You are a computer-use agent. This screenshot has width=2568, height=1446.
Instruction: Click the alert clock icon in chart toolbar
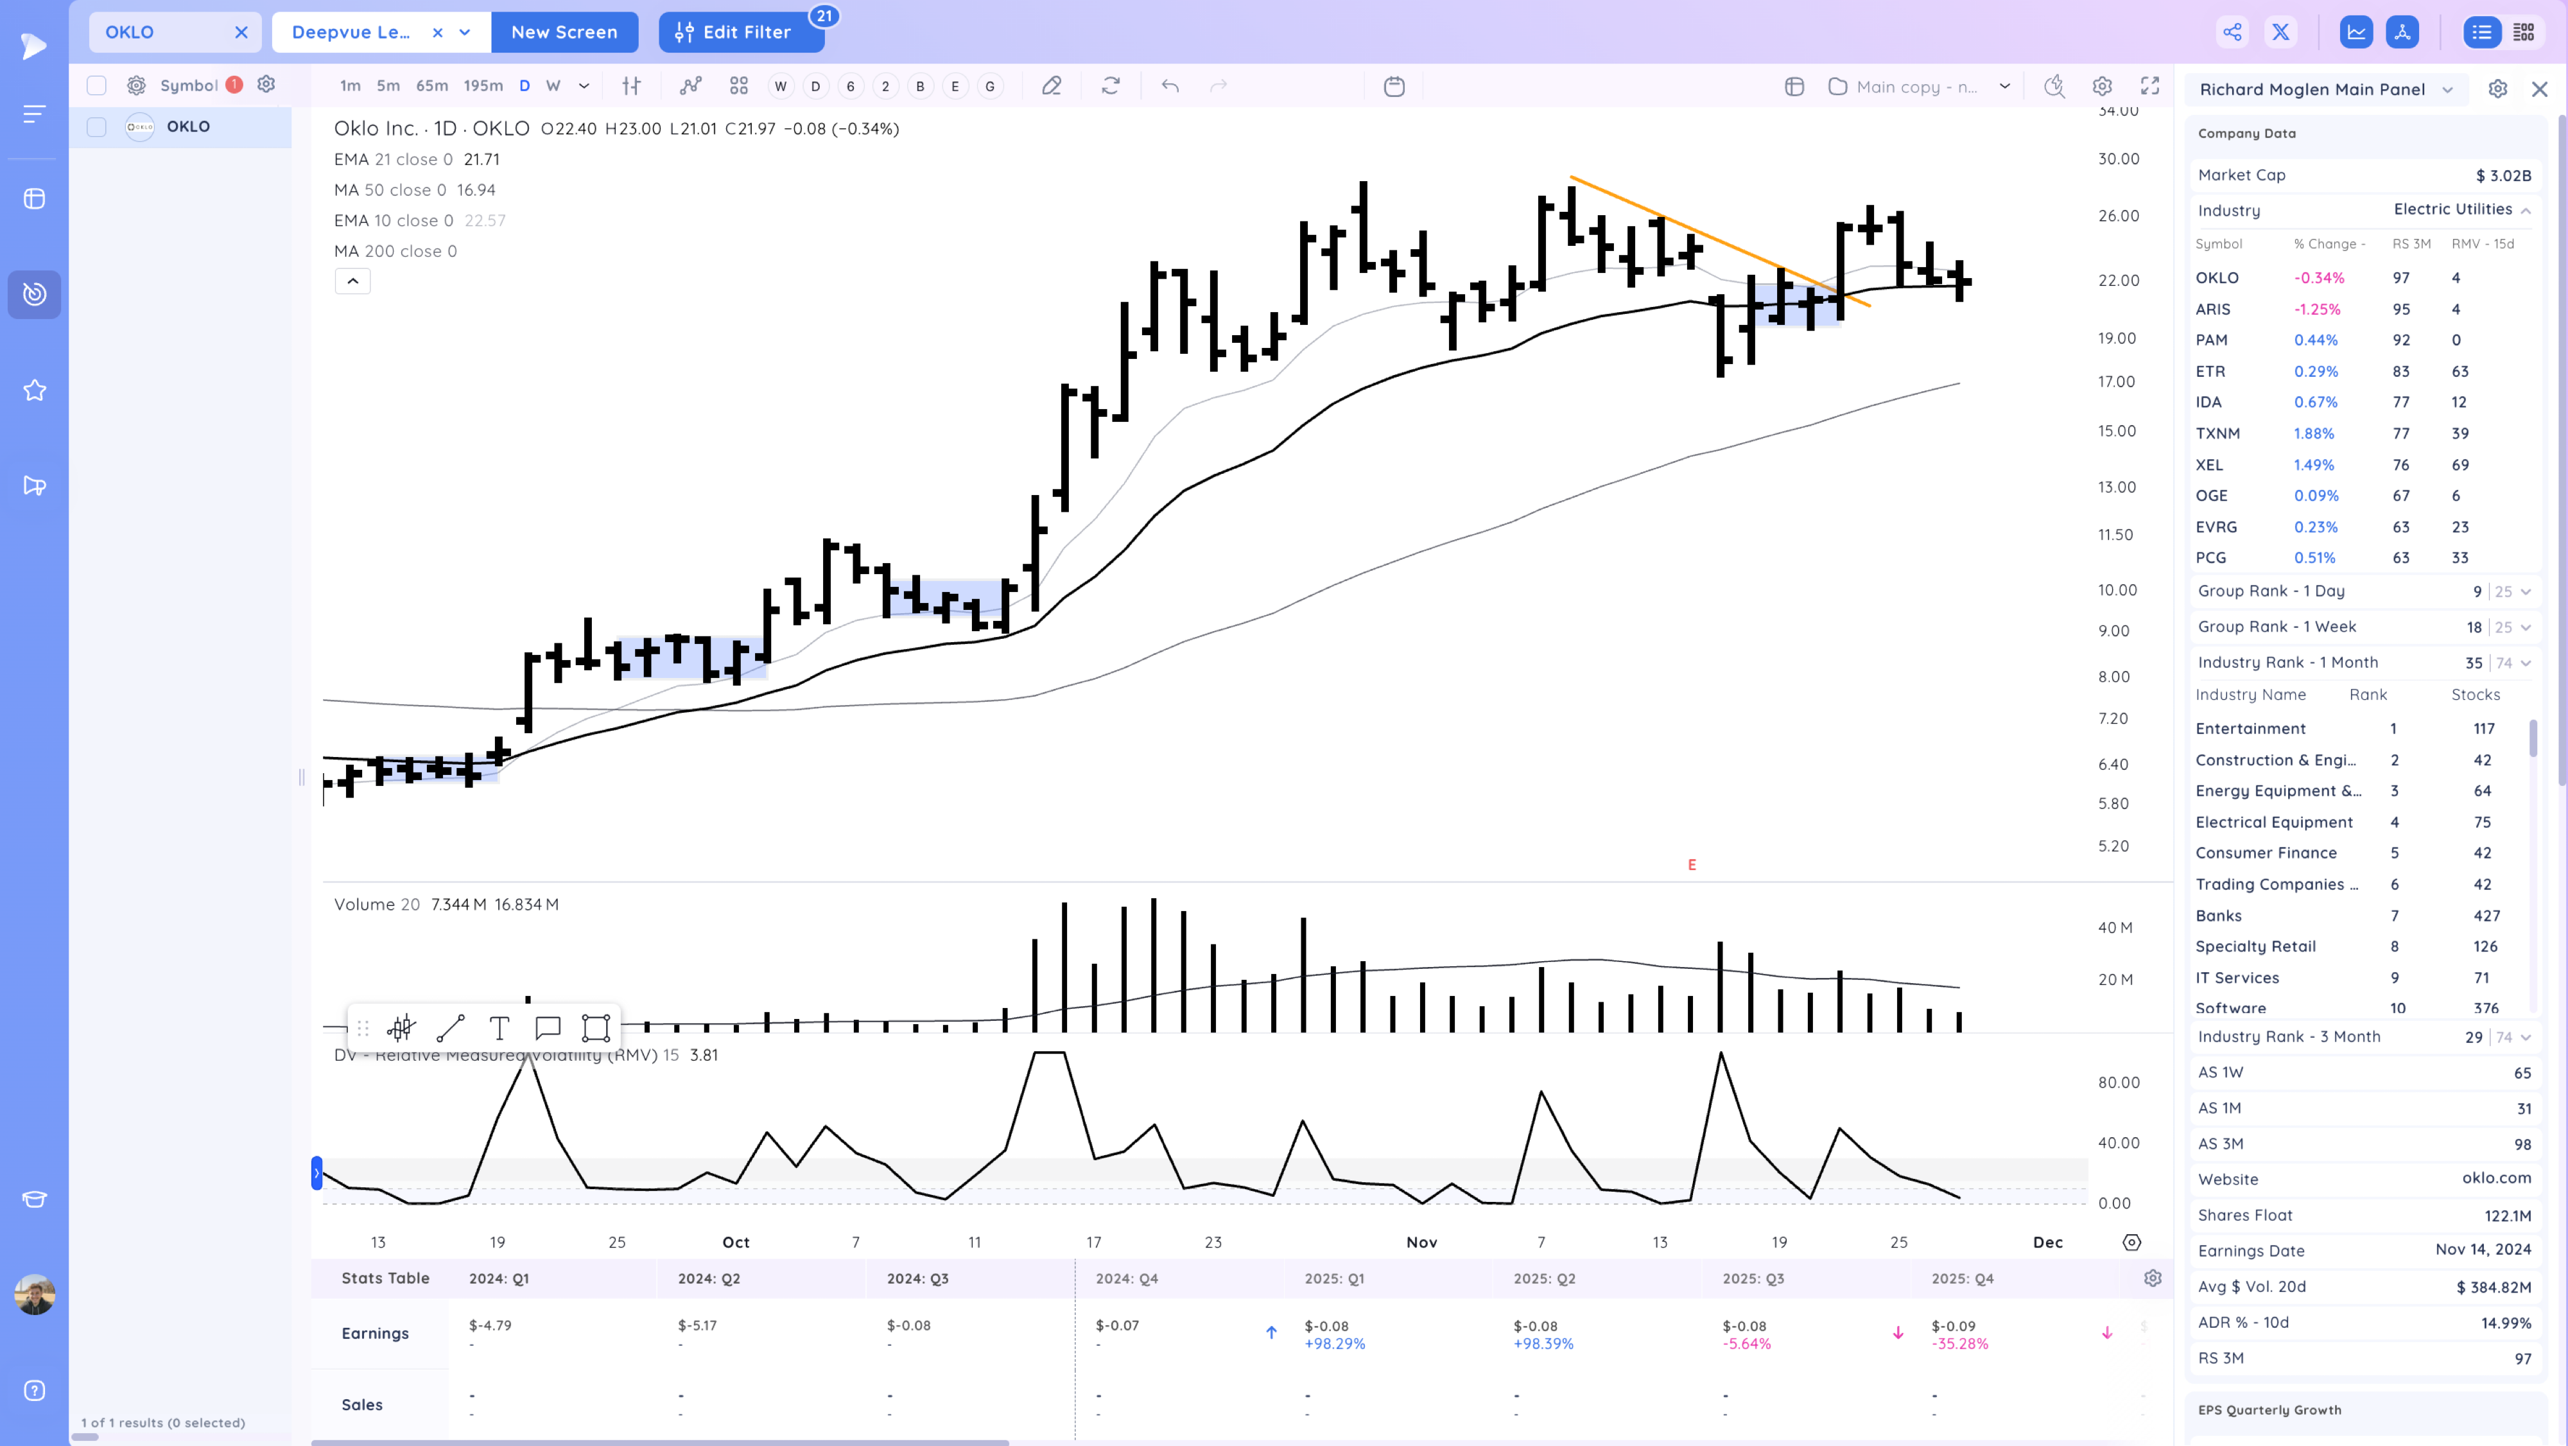pos(2054,86)
